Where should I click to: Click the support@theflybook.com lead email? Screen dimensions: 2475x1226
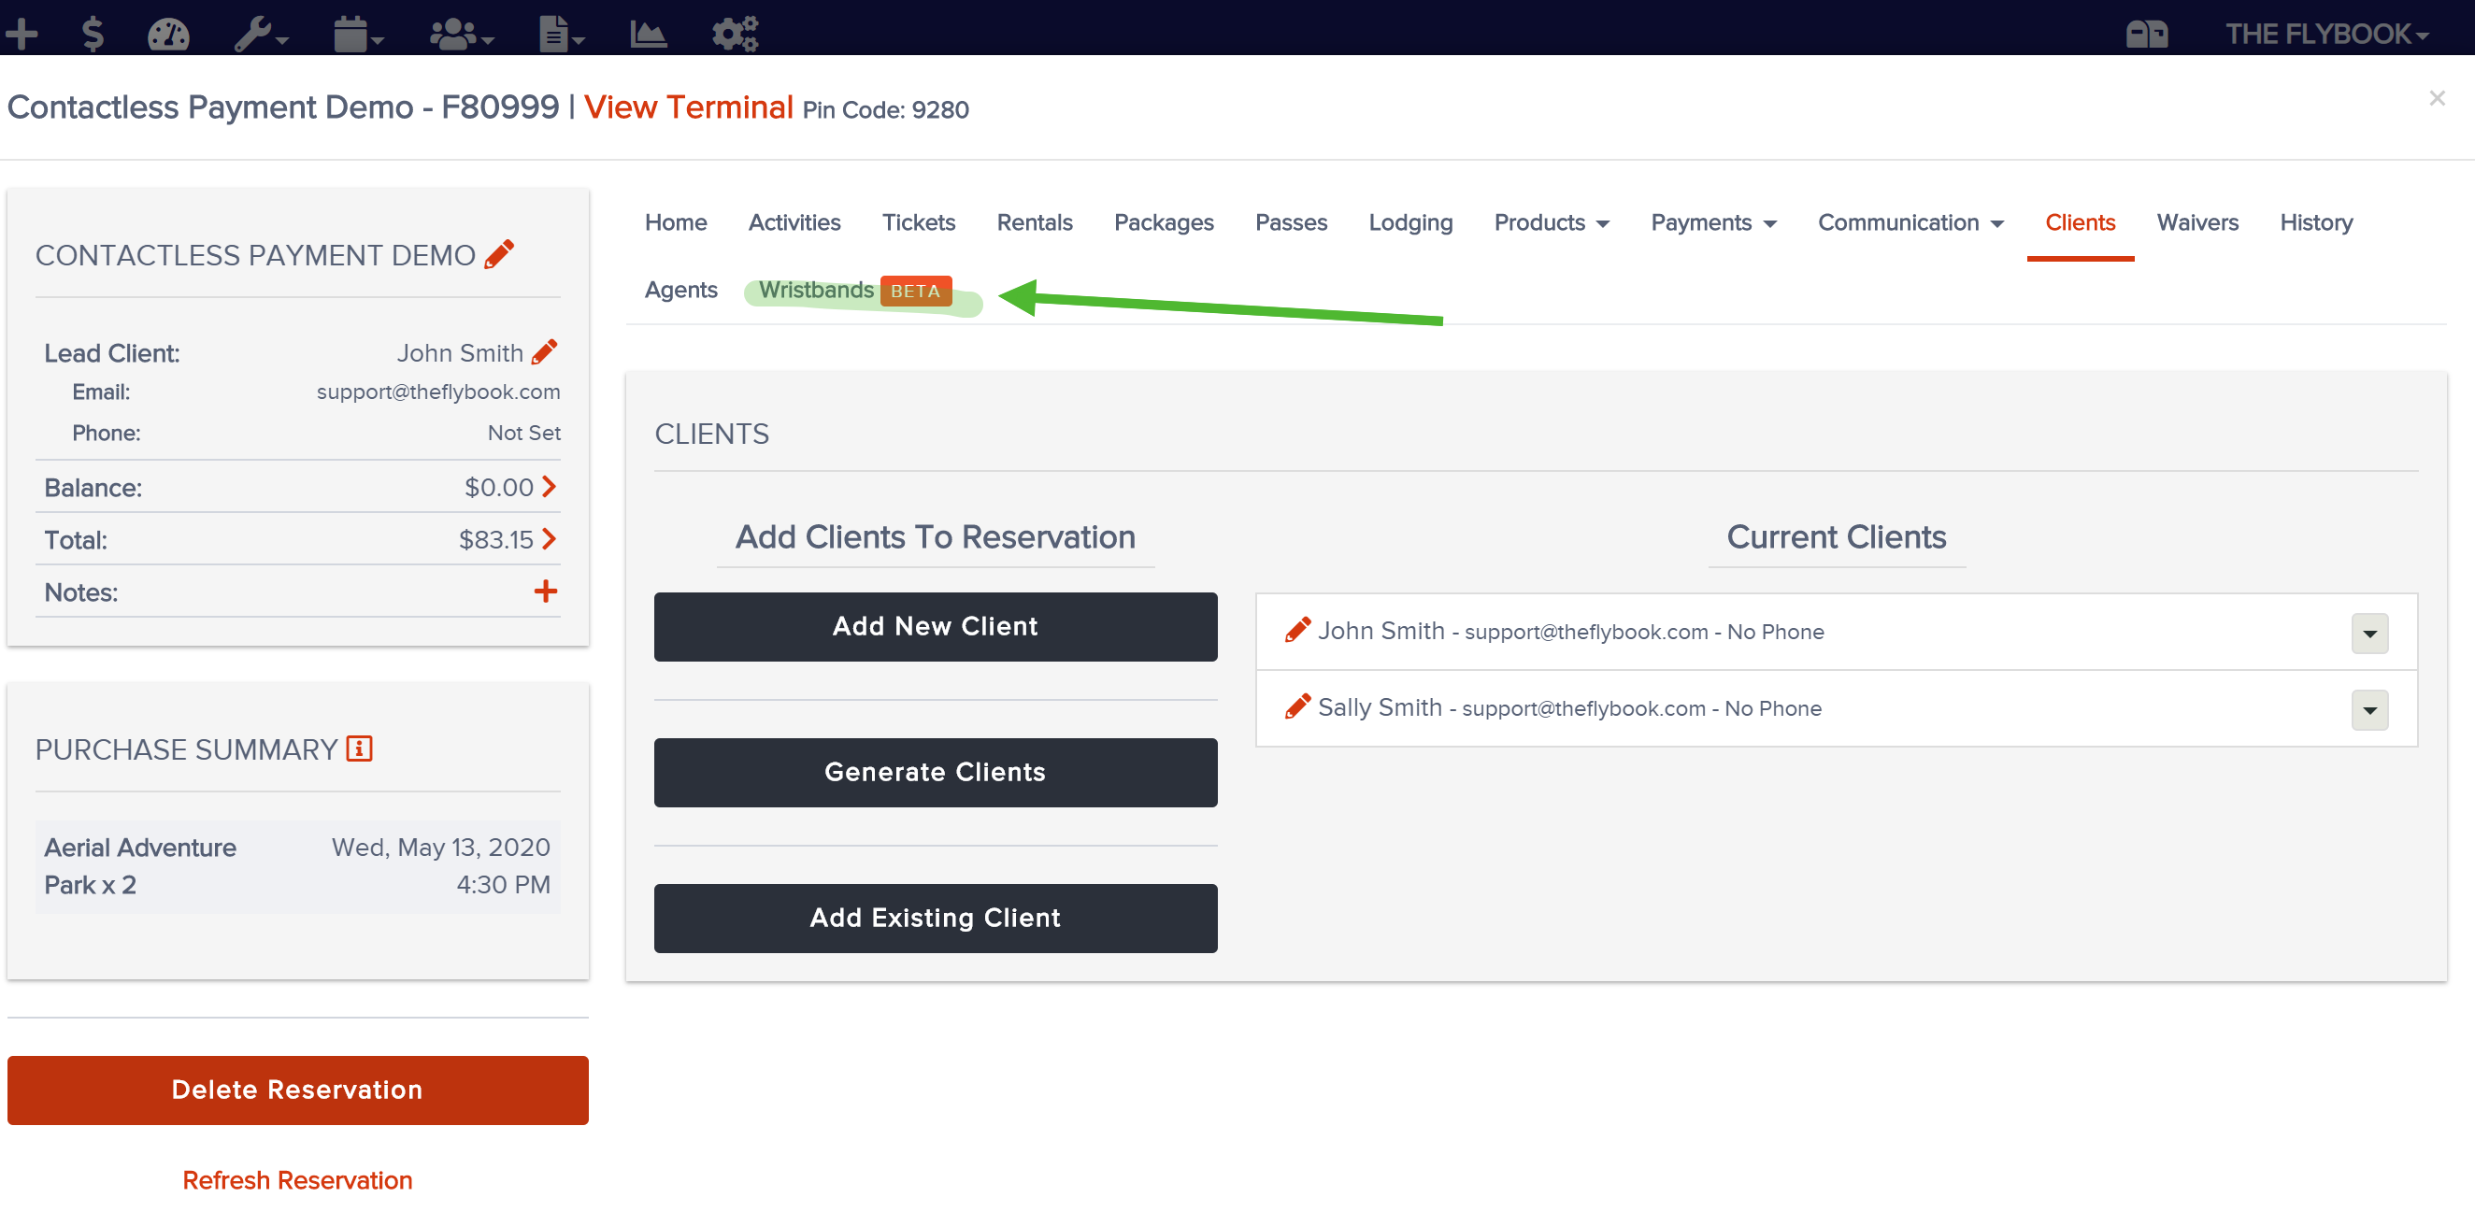pos(438,392)
